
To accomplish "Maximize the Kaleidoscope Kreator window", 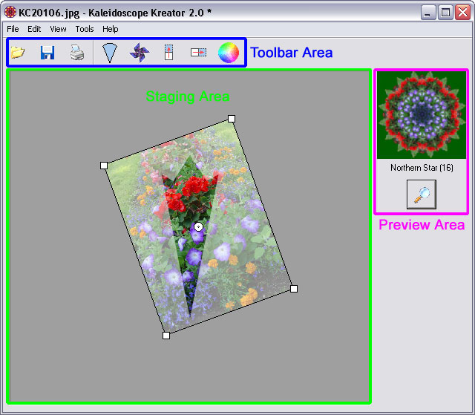I will pyautogui.click(x=445, y=13).
